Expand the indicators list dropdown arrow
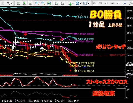 click(73, 4)
